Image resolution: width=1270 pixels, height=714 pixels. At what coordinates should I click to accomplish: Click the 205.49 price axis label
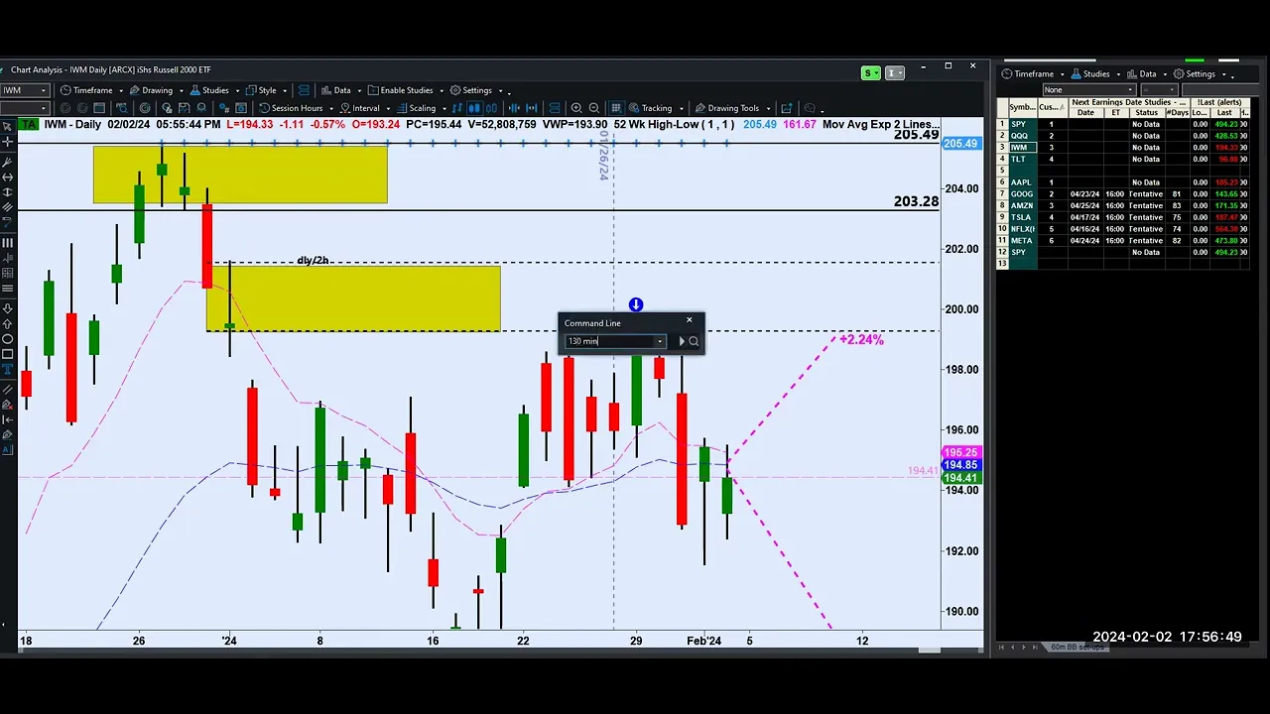click(x=960, y=144)
